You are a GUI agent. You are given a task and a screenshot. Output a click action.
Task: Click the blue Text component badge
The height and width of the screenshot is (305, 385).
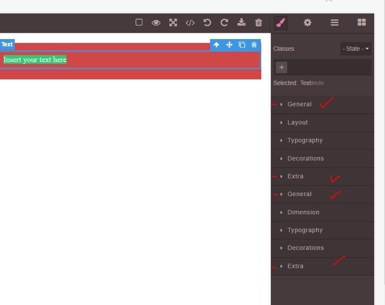7,44
